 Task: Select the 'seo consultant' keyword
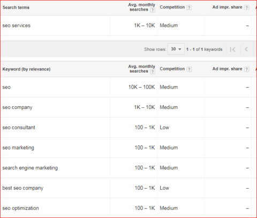pyautogui.click(x=19, y=128)
